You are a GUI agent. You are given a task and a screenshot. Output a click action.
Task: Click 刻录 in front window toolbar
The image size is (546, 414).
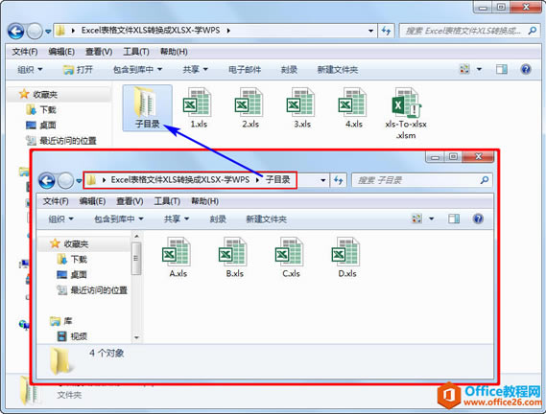tap(218, 218)
